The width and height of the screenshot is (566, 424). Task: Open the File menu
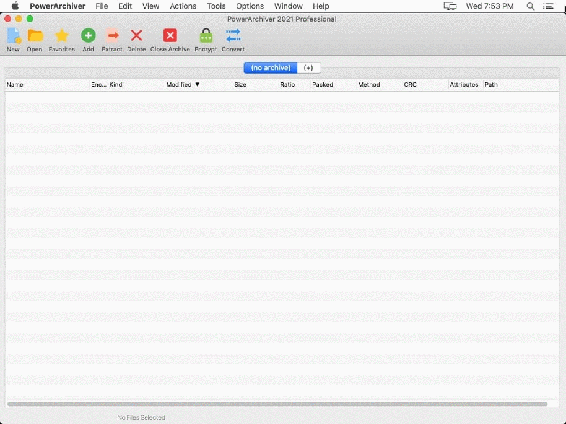(x=102, y=6)
